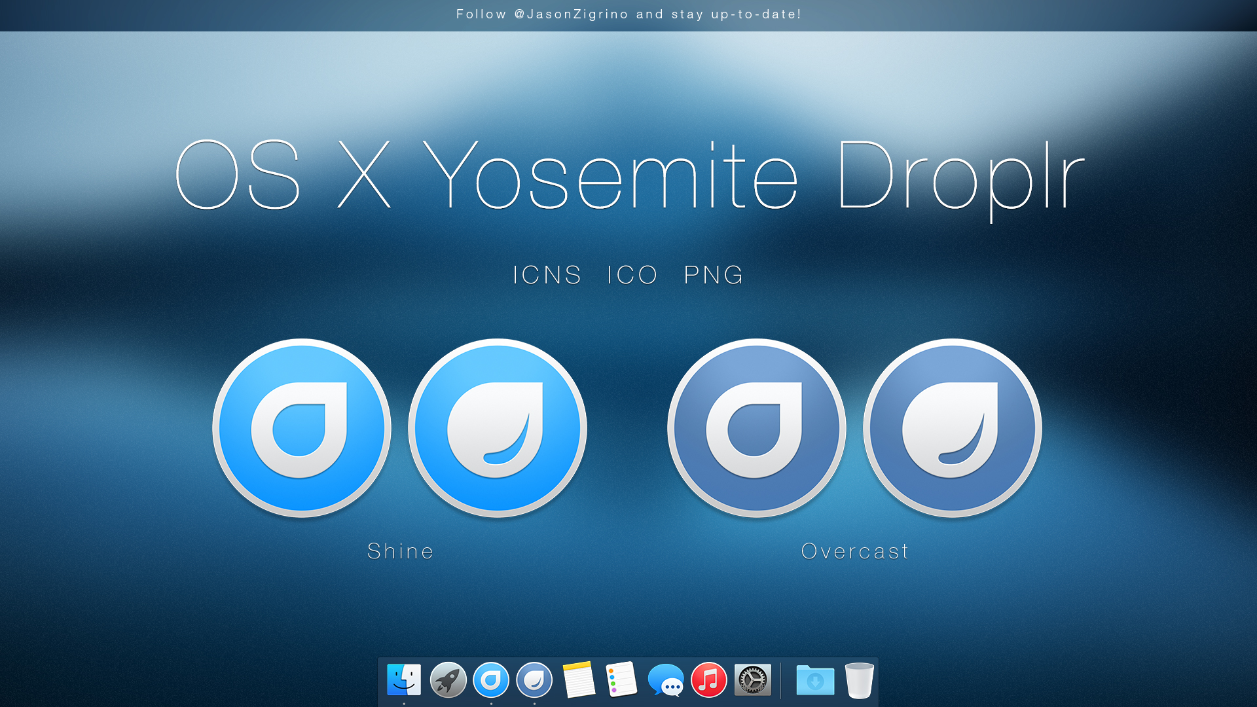Select the large Overcast leaf Droplr icon

pyautogui.click(x=953, y=428)
